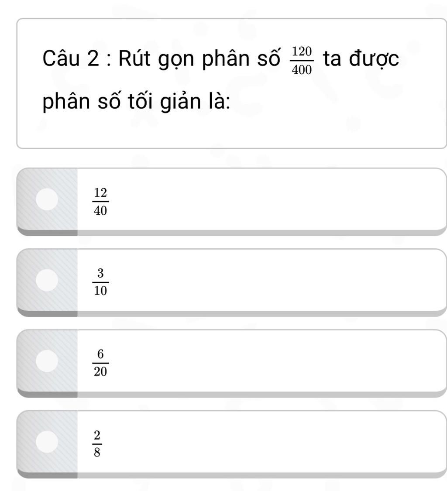
Task: Click the text "phân số tối giản là:"
Action: pos(137,103)
